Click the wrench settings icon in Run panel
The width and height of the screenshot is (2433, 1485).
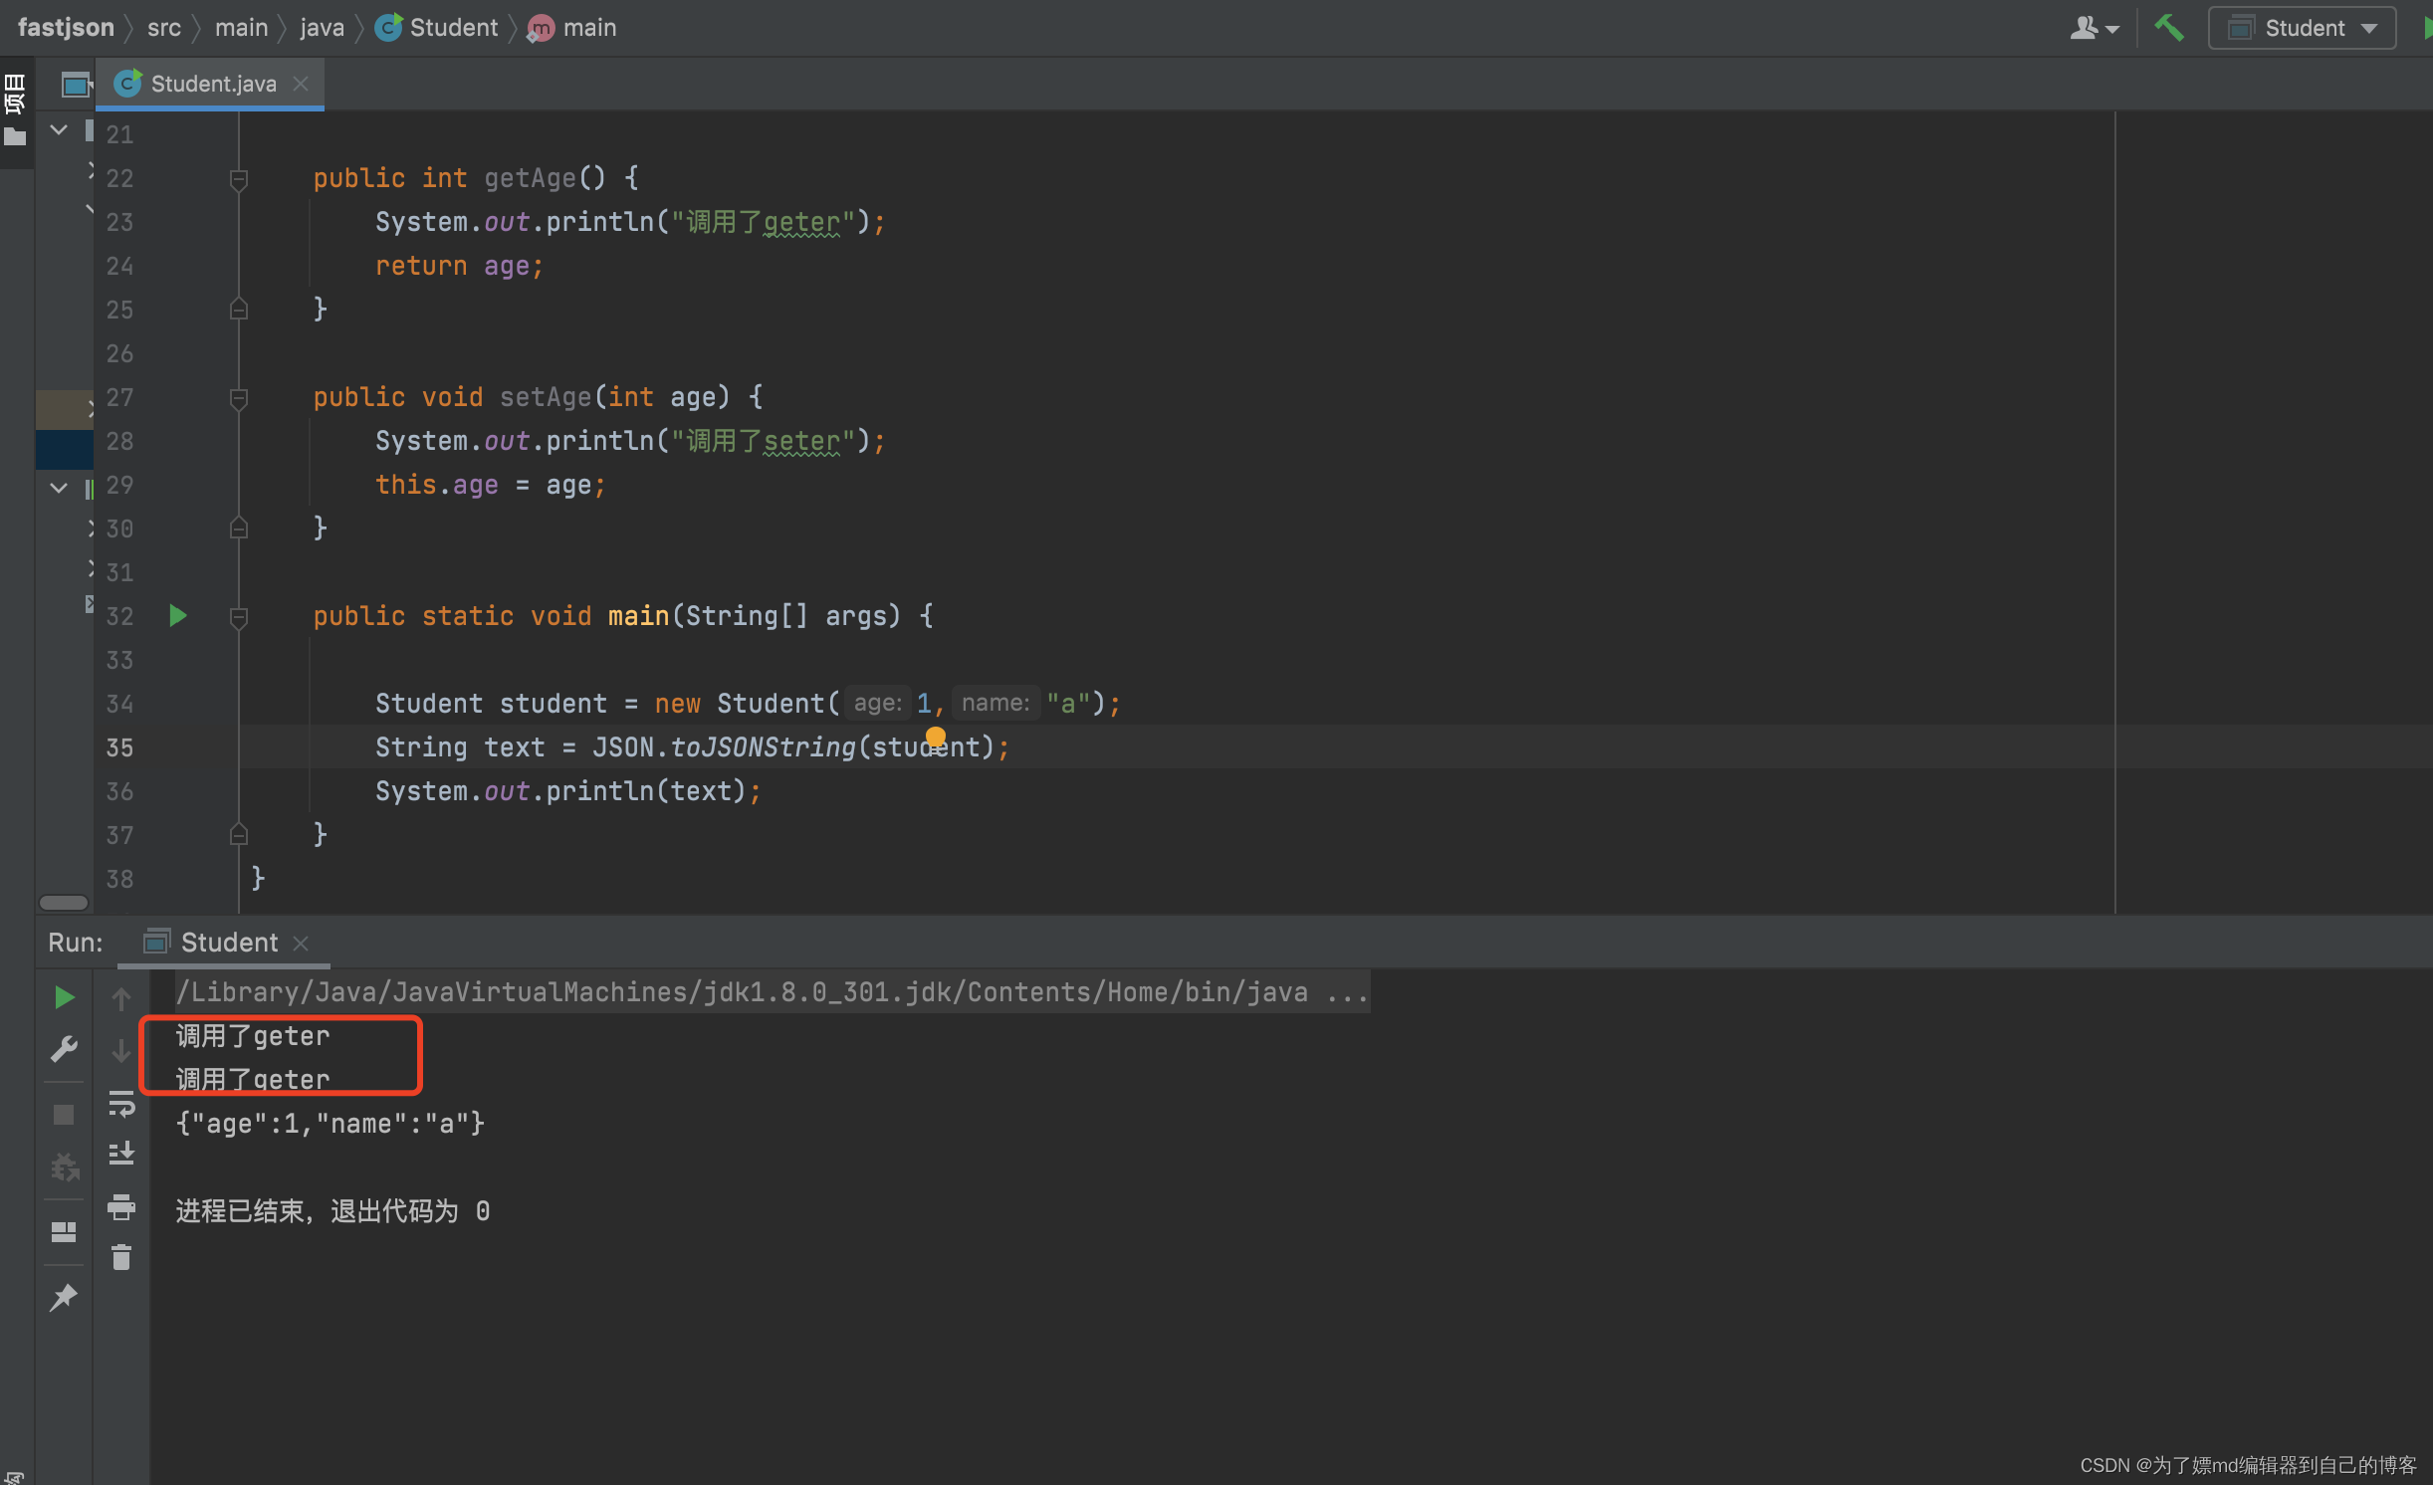pyautogui.click(x=64, y=1049)
